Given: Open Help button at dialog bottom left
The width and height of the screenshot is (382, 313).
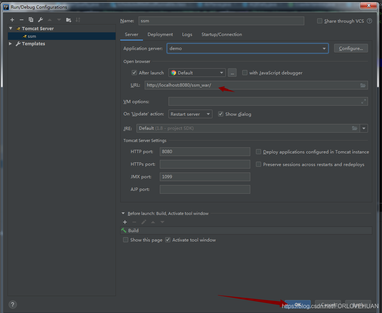Looking at the screenshot, I should tap(13, 304).
